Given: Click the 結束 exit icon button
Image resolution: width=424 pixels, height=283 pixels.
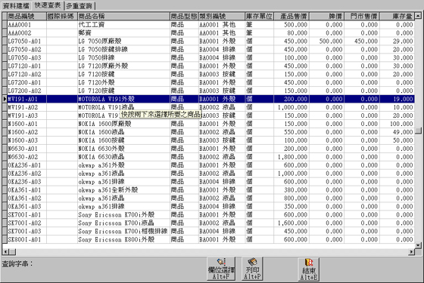Looking at the screenshot, I should [309, 269].
